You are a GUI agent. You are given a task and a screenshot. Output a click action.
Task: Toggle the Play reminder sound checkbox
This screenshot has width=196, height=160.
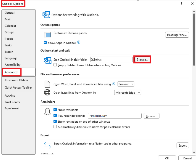click(x=55, y=115)
